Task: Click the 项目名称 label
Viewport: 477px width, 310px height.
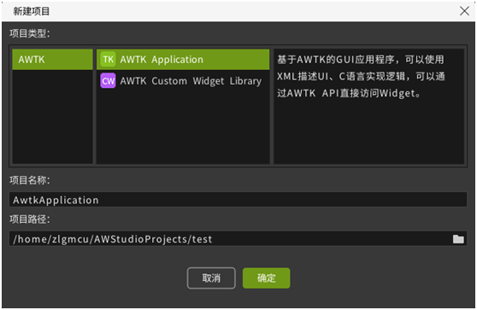Action: coord(30,180)
